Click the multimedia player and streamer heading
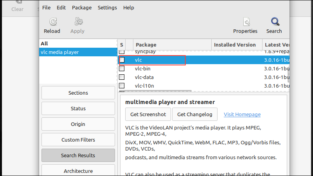The height and width of the screenshot is (176, 313). (170, 102)
